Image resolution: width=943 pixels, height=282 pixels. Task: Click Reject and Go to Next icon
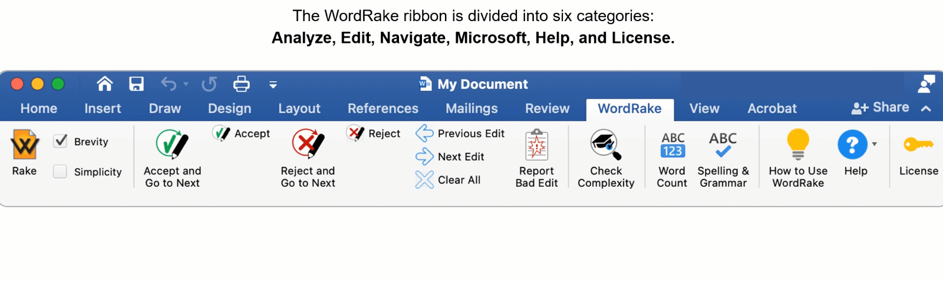(308, 144)
